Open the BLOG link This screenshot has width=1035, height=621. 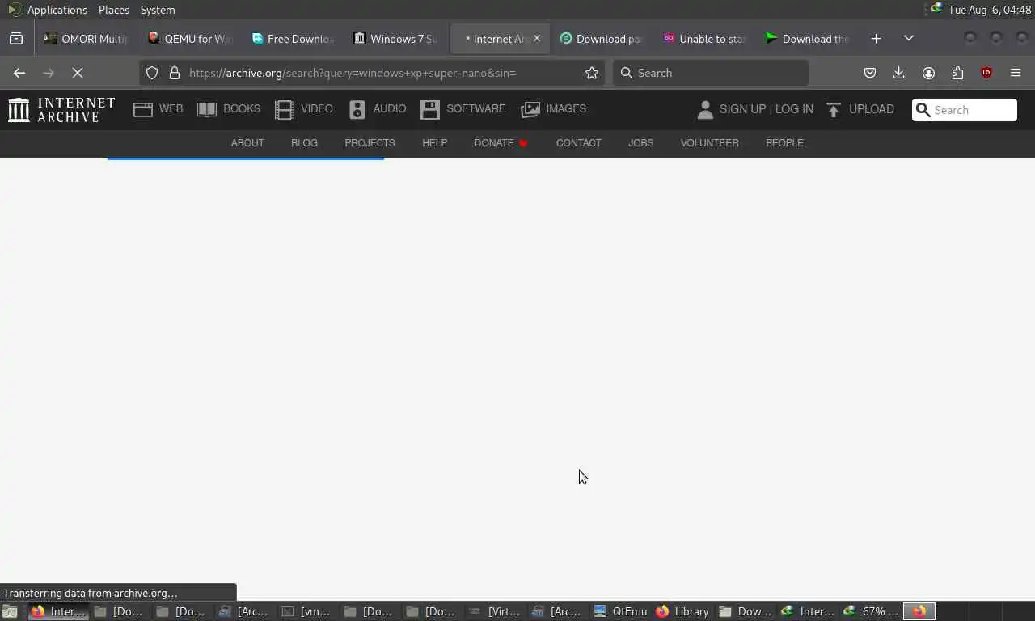tap(304, 143)
